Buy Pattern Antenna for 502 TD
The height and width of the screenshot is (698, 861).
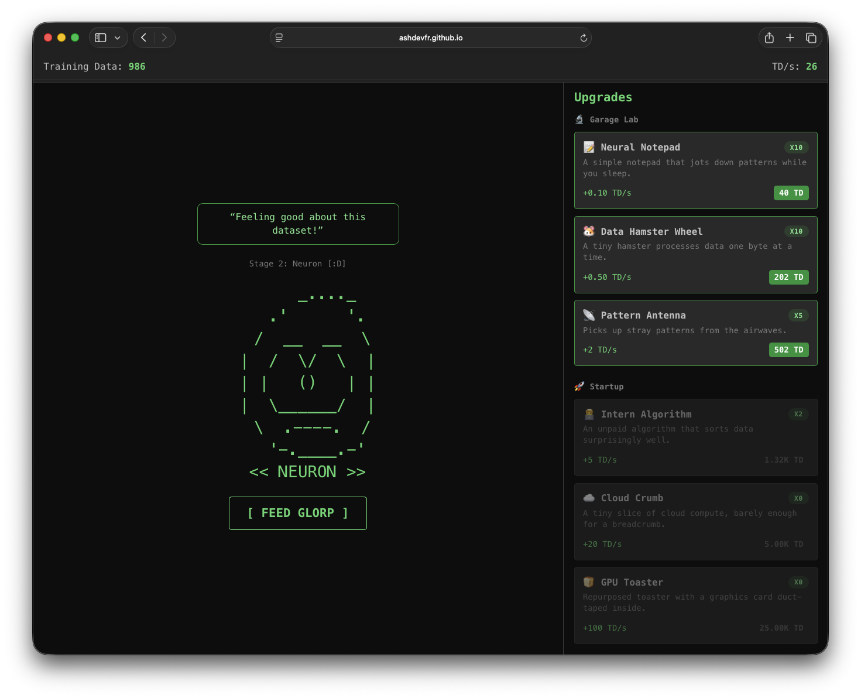tap(788, 350)
